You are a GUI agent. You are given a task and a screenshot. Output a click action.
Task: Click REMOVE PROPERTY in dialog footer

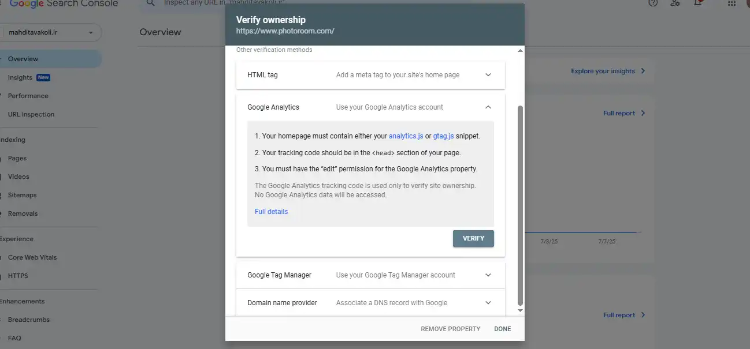point(450,329)
